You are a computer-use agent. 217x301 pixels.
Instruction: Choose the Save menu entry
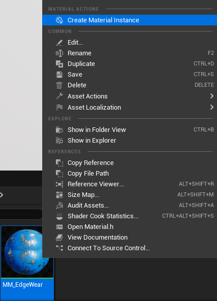pyautogui.click(x=130, y=75)
